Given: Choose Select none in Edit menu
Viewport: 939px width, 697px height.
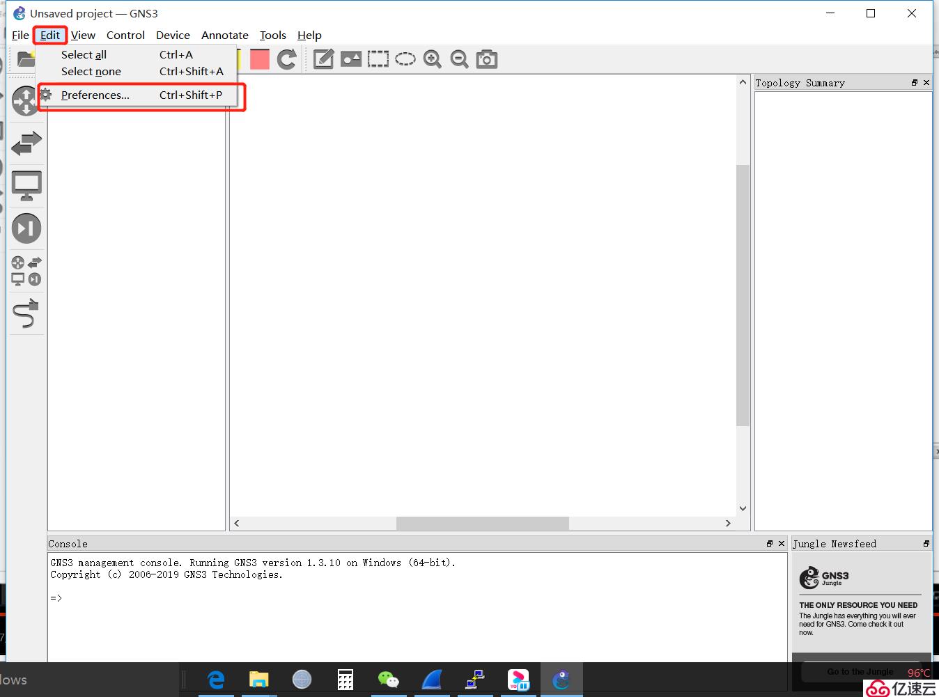Looking at the screenshot, I should point(137,72).
